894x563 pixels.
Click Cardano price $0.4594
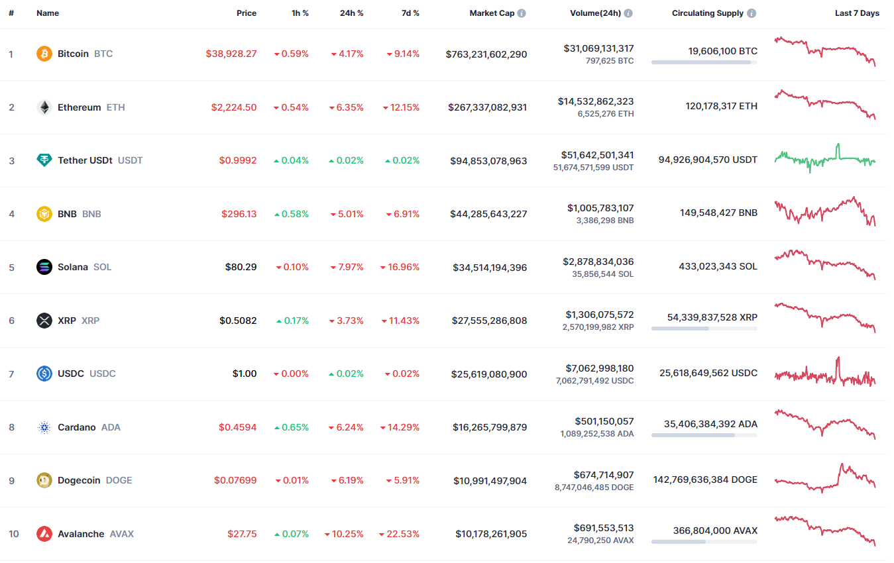tap(238, 427)
